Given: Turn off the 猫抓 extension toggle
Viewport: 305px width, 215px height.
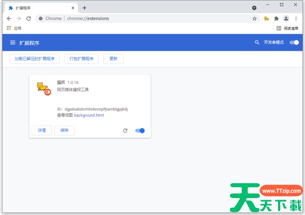Looking at the screenshot, I should [140, 131].
